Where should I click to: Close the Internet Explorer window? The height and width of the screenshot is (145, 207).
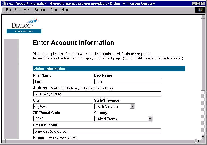[203, 4]
